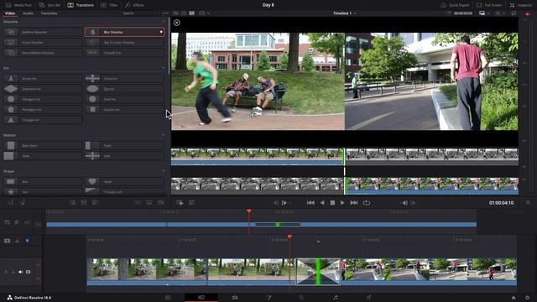537x302 pixels.
Task: Open the Media Pool tab
Action: coord(18,5)
